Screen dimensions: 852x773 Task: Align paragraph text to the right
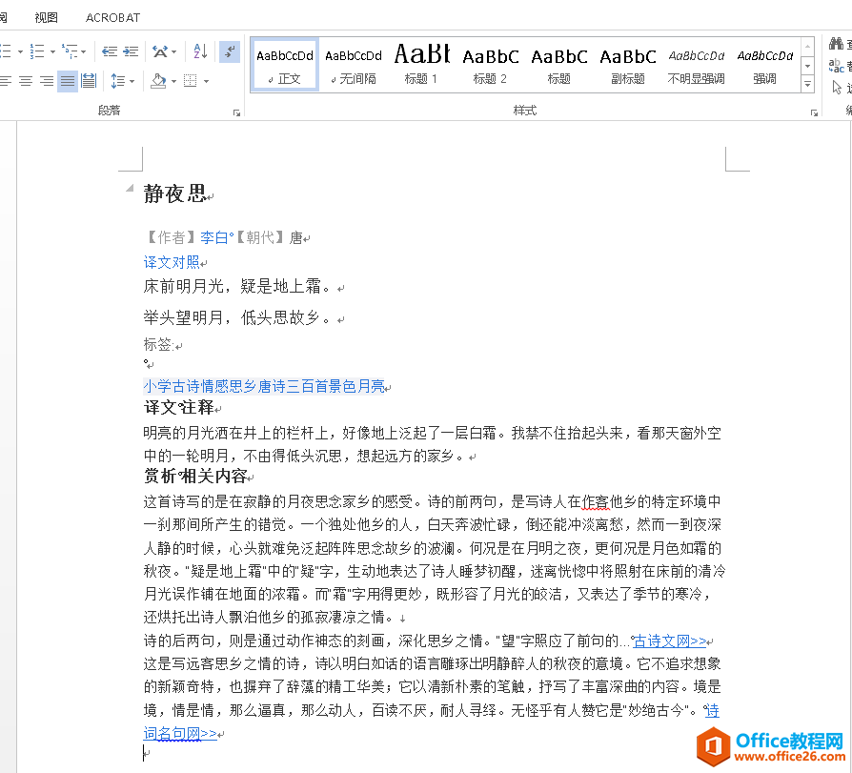tap(47, 82)
